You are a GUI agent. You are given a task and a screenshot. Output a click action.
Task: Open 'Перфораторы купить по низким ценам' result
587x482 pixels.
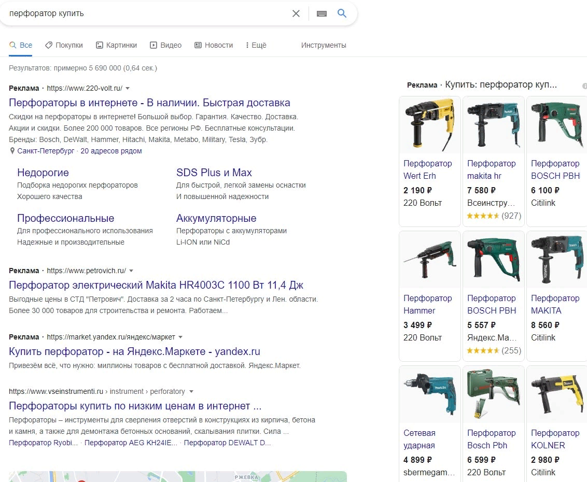135,406
